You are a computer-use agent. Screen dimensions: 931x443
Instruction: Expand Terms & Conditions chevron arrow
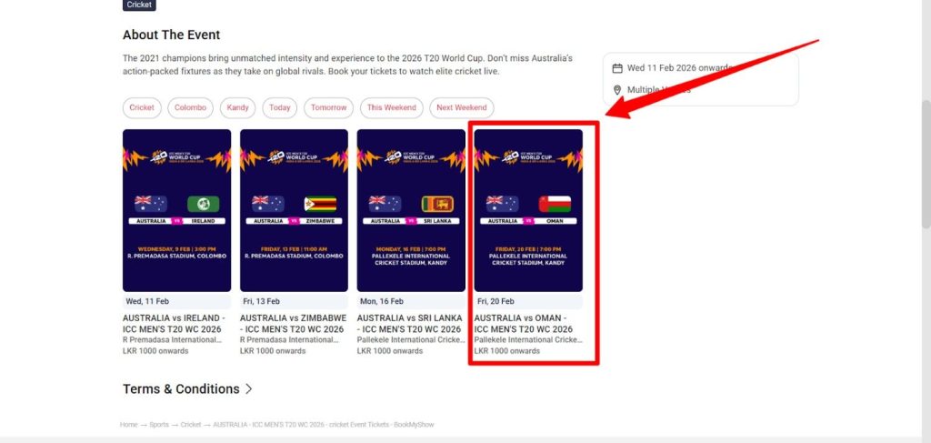click(x=249, y=389)
